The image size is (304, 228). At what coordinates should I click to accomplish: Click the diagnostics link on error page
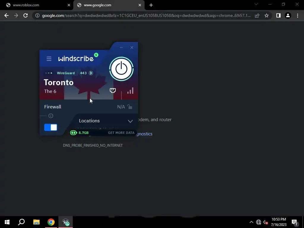tap(144, 134)
